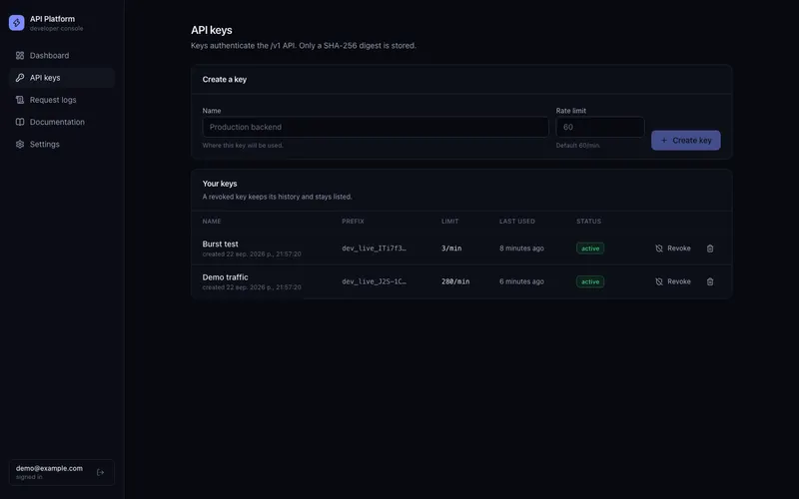Click the 'Your keys' card heading
Image resolution: width=799 pixels, height=499 pixels.
(220, 184)
